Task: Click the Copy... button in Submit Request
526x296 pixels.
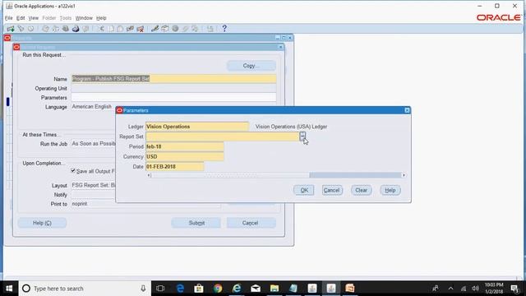Action: tap(251, 66)
